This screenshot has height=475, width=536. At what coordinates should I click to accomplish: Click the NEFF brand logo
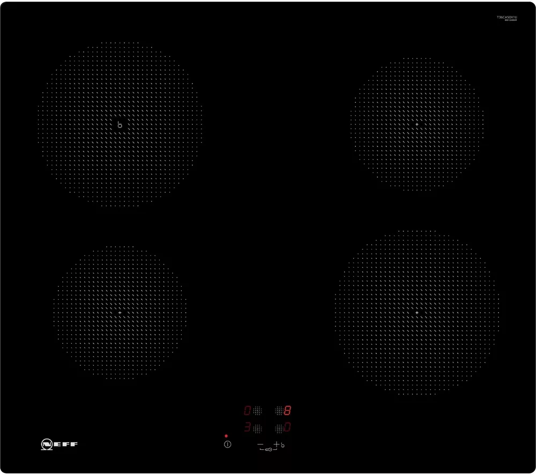[59, 444]
